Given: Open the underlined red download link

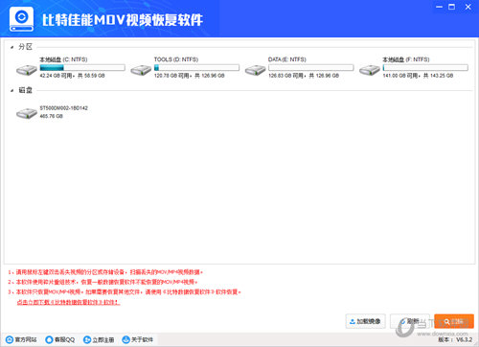Looking at the screenshot, I should coord(69,302).
